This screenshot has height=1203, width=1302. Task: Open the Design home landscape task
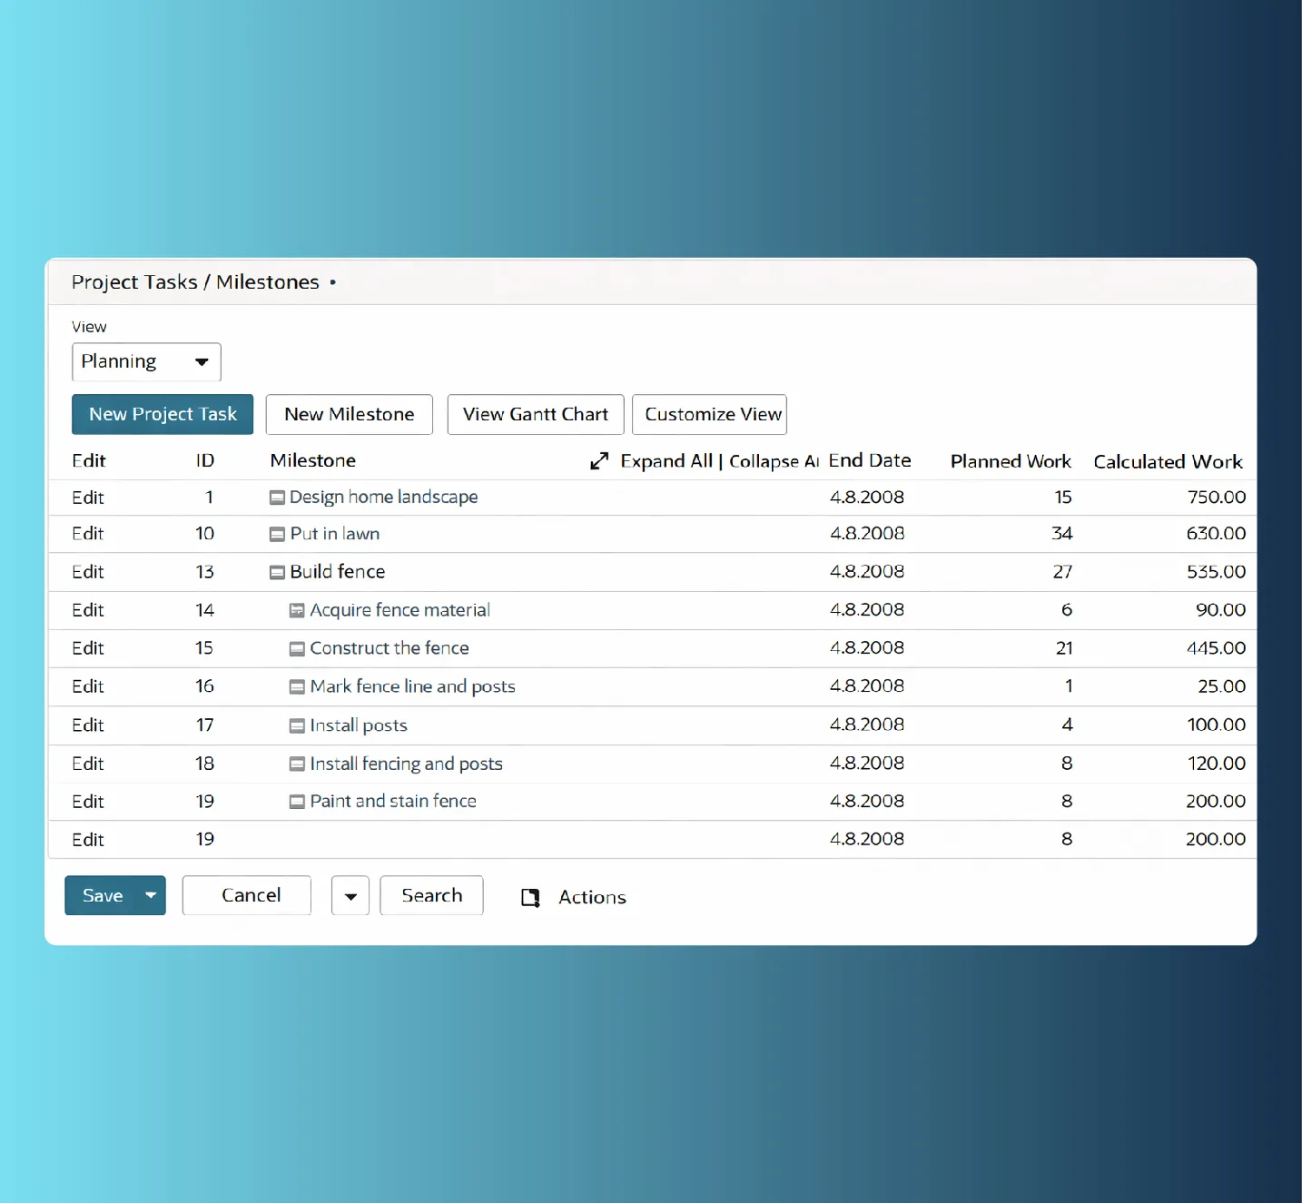383,498
